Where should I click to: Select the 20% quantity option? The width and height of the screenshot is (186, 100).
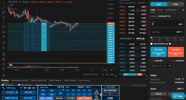click(x=52, y=90)
